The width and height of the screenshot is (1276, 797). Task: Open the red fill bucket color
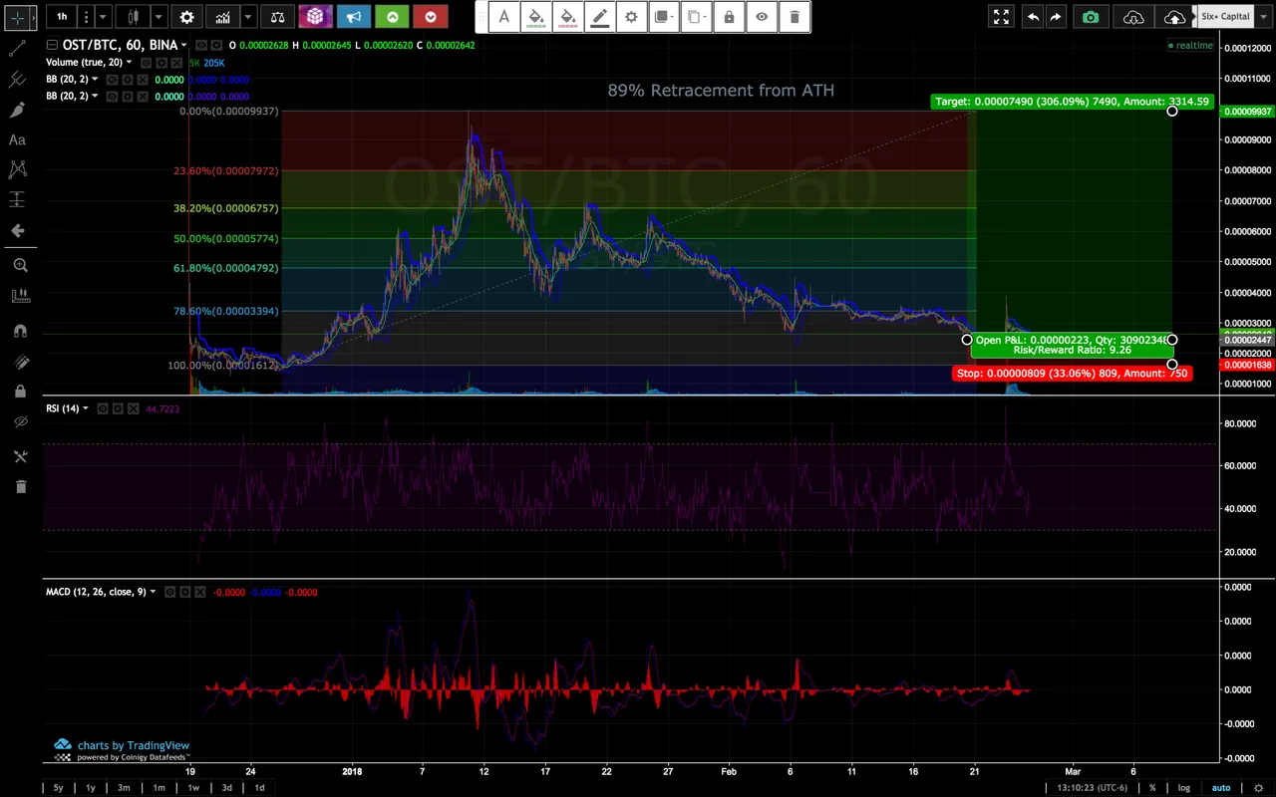click(568, 17)
